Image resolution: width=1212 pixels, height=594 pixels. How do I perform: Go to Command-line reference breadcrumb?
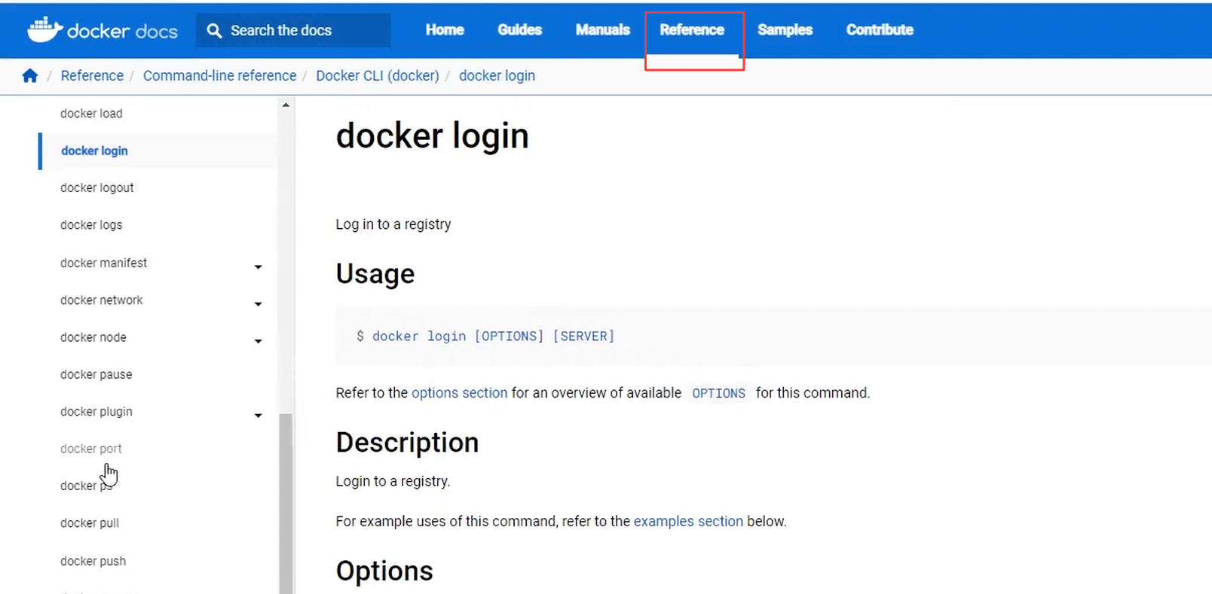pos(220,75)
